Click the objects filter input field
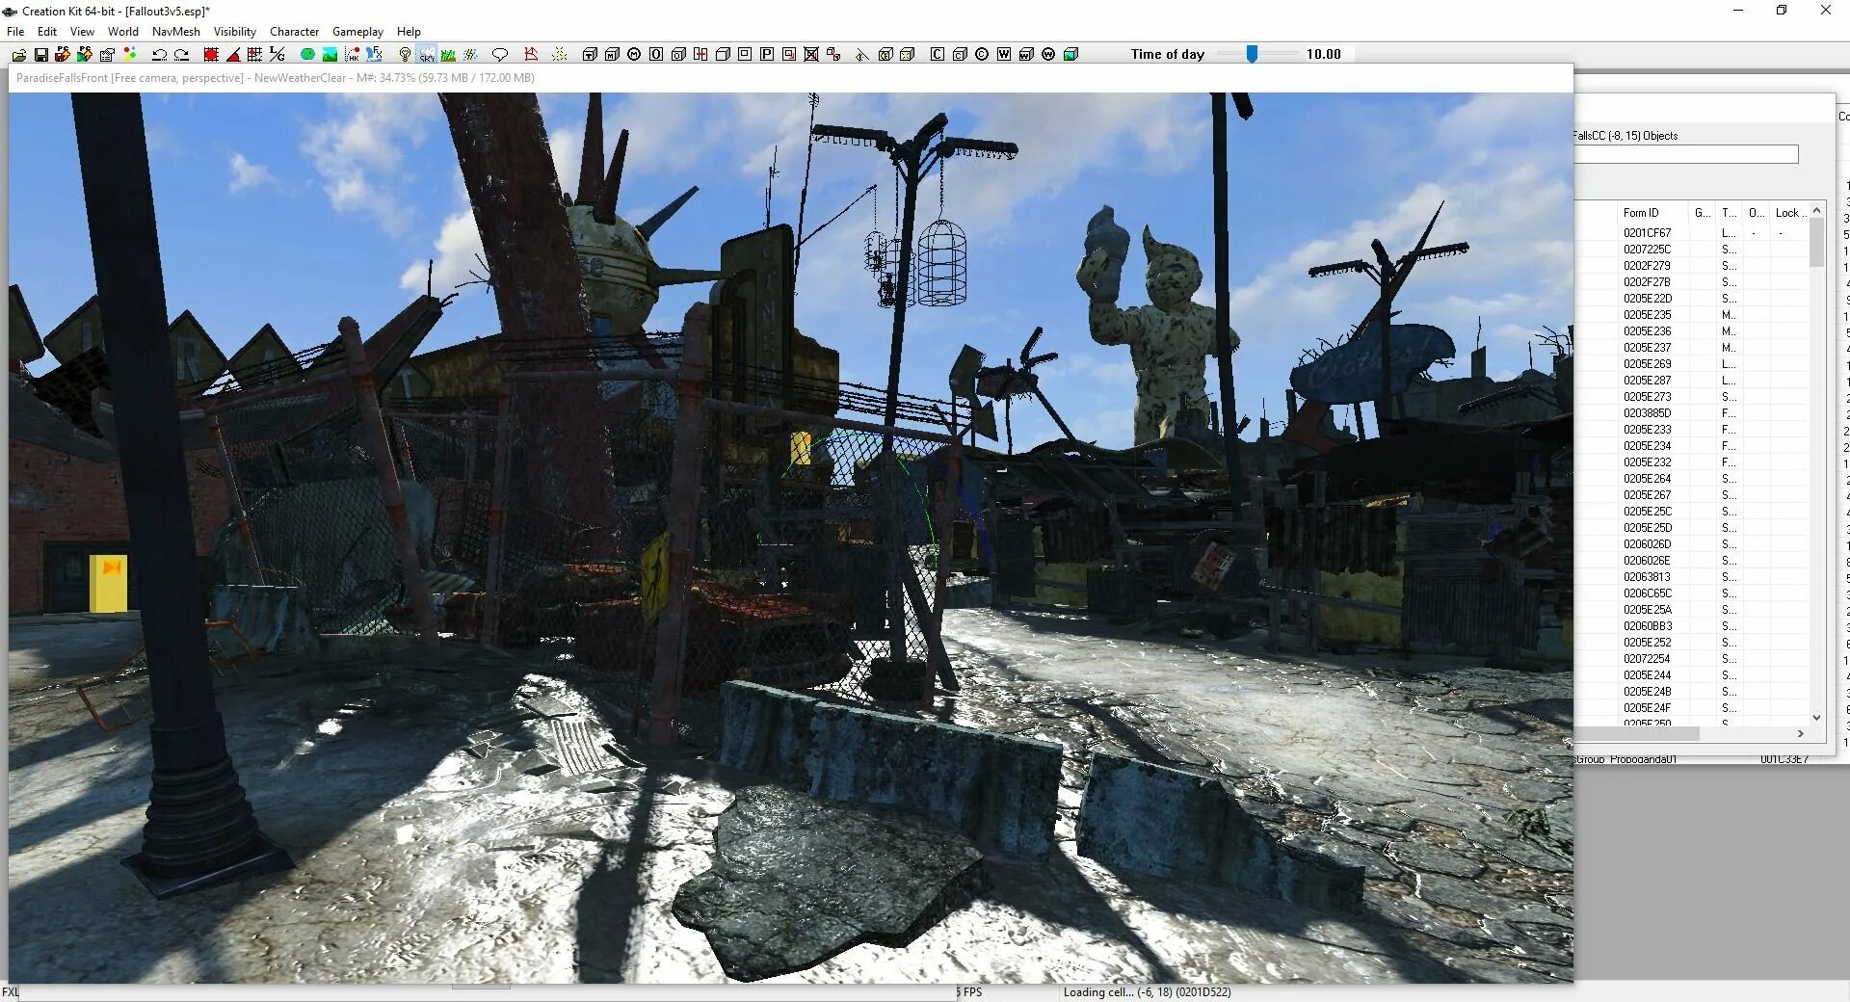This screenshot has height=1002, width=1850. tap(1686, 154)
